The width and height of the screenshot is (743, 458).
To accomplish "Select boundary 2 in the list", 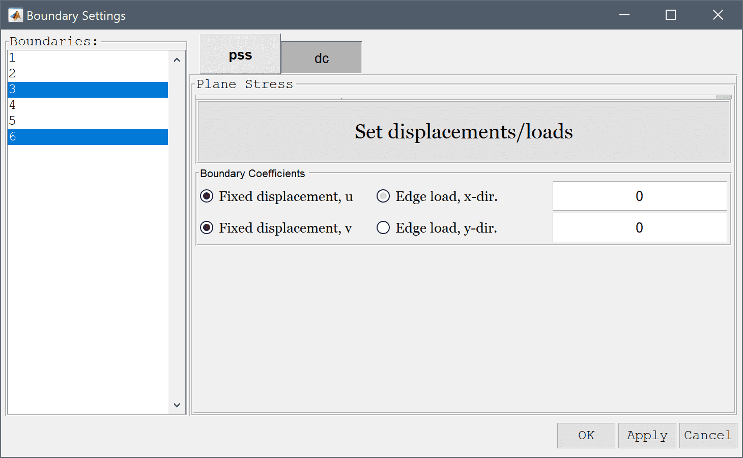I will click(88, 74).
